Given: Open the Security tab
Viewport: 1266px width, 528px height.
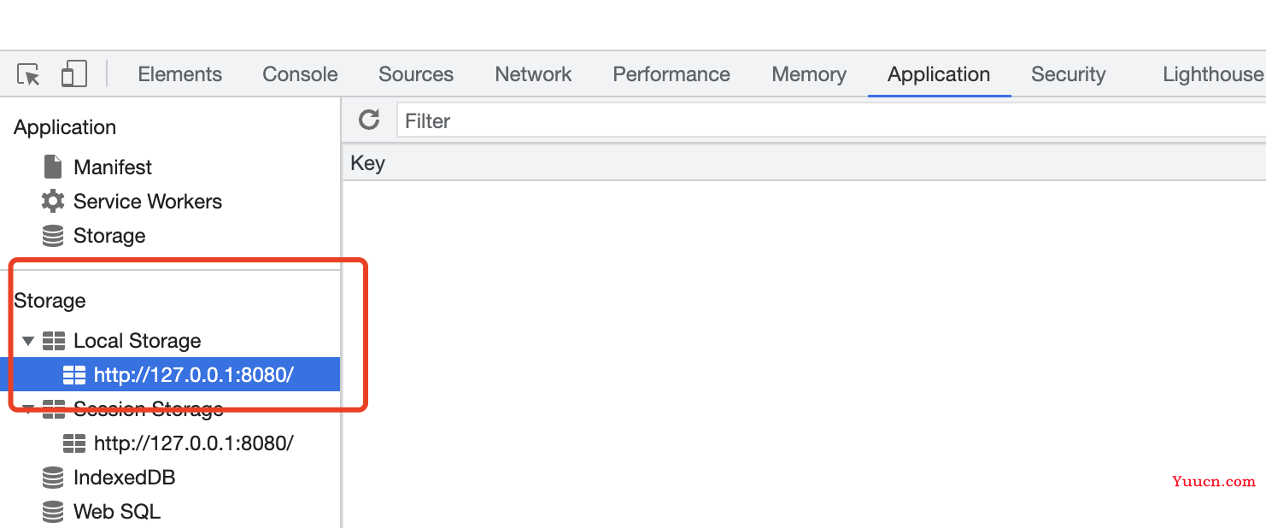Looking at the screenshot, I should [x=1068, y=74].
